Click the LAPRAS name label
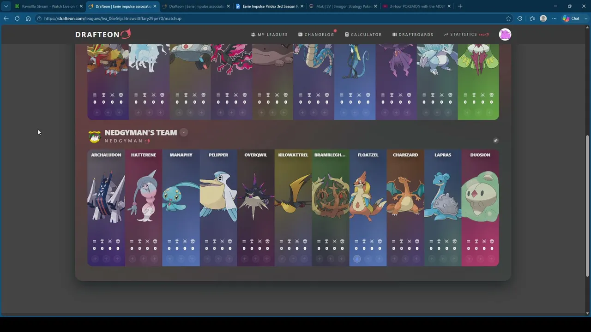The width and height of the screenshot is (591, 332). point(443,155)
